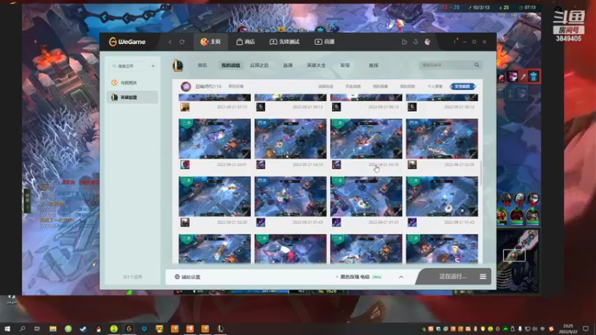Select 英雄联盟 in the sidebar

tap(132, 98)
